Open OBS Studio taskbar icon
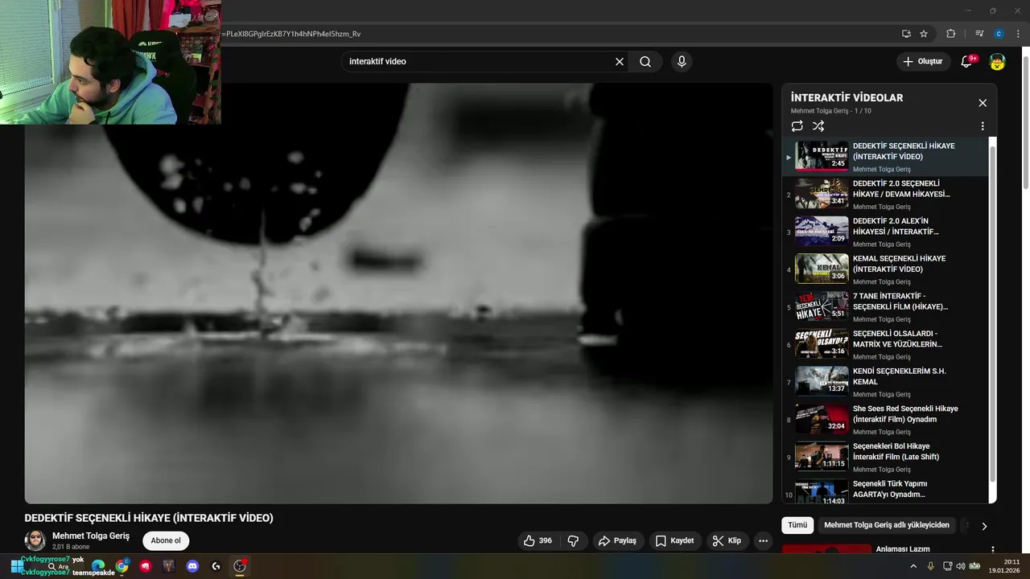This screenshot has width=1030, height=579. 240,566
